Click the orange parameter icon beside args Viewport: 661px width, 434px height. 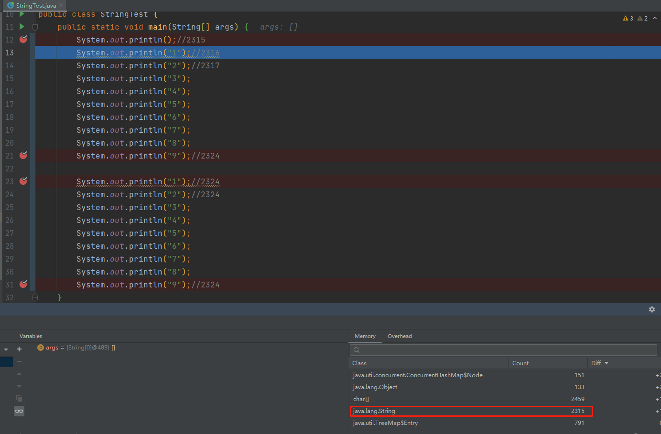[41, 348]
